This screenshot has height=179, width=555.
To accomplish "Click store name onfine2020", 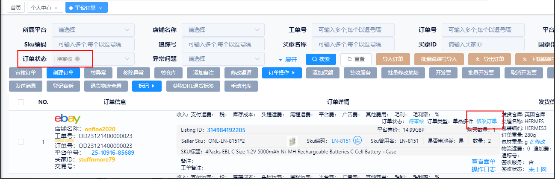I will click(x=100, y=129).
